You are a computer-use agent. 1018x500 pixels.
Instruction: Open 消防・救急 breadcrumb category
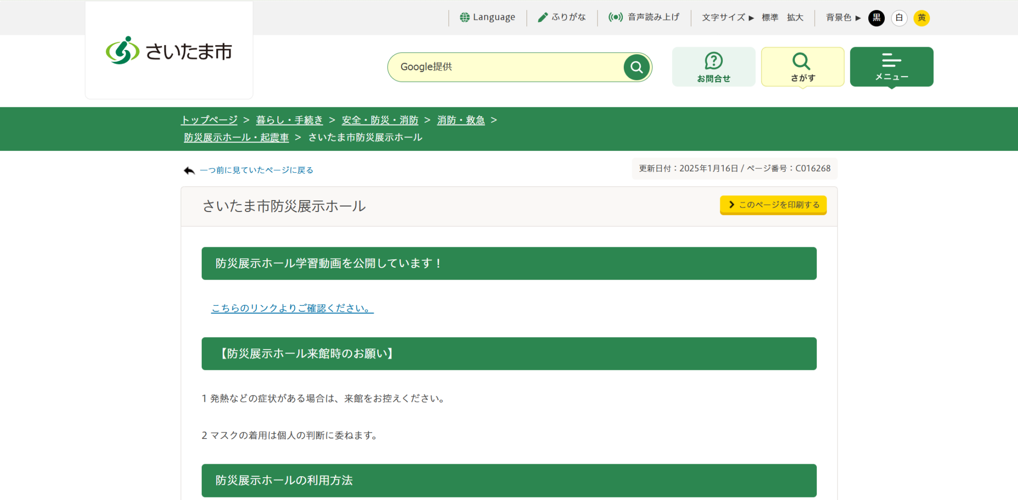pyautogui.click(x=460, y=120)
